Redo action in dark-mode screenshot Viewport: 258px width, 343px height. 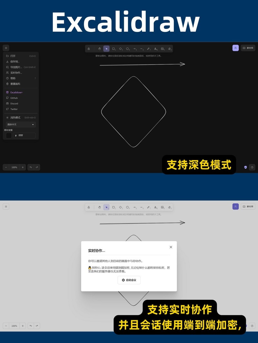37,167
